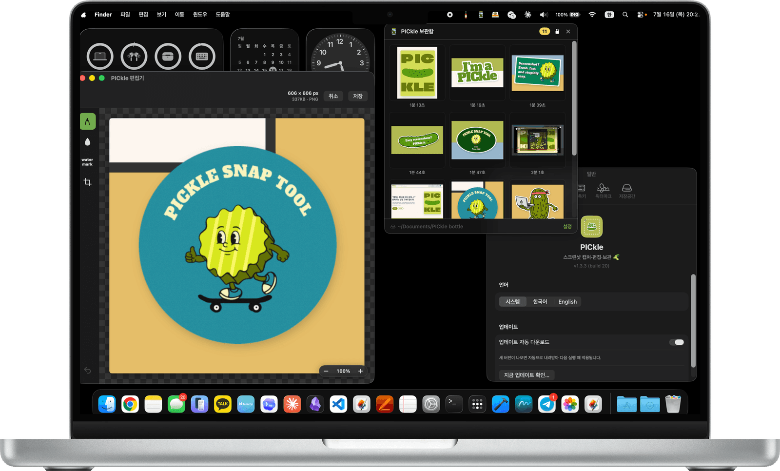Choose 시스템 language option
The height and width of the screenshot is (471, 780).
tap(512, 302)
